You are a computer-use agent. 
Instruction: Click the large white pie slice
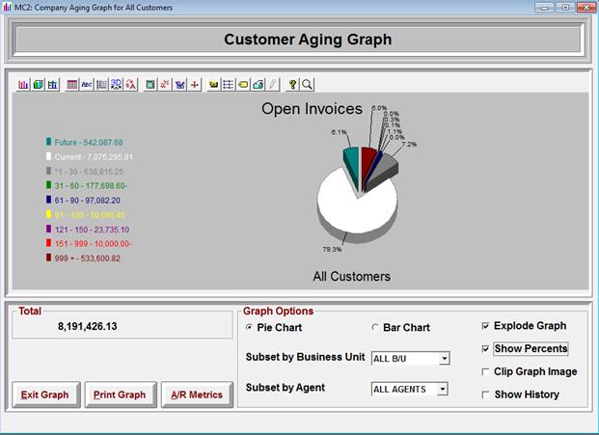click(x=357, y=208)
